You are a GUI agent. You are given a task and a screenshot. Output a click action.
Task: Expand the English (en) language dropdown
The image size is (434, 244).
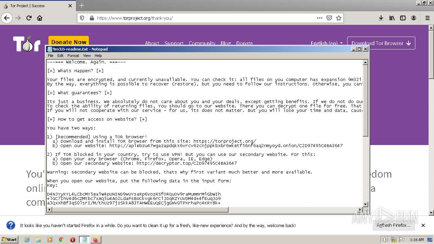point(327,43)
